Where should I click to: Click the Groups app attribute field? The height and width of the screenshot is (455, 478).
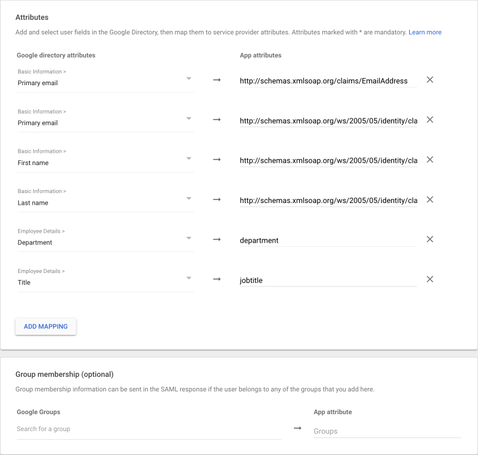[386, 432]
